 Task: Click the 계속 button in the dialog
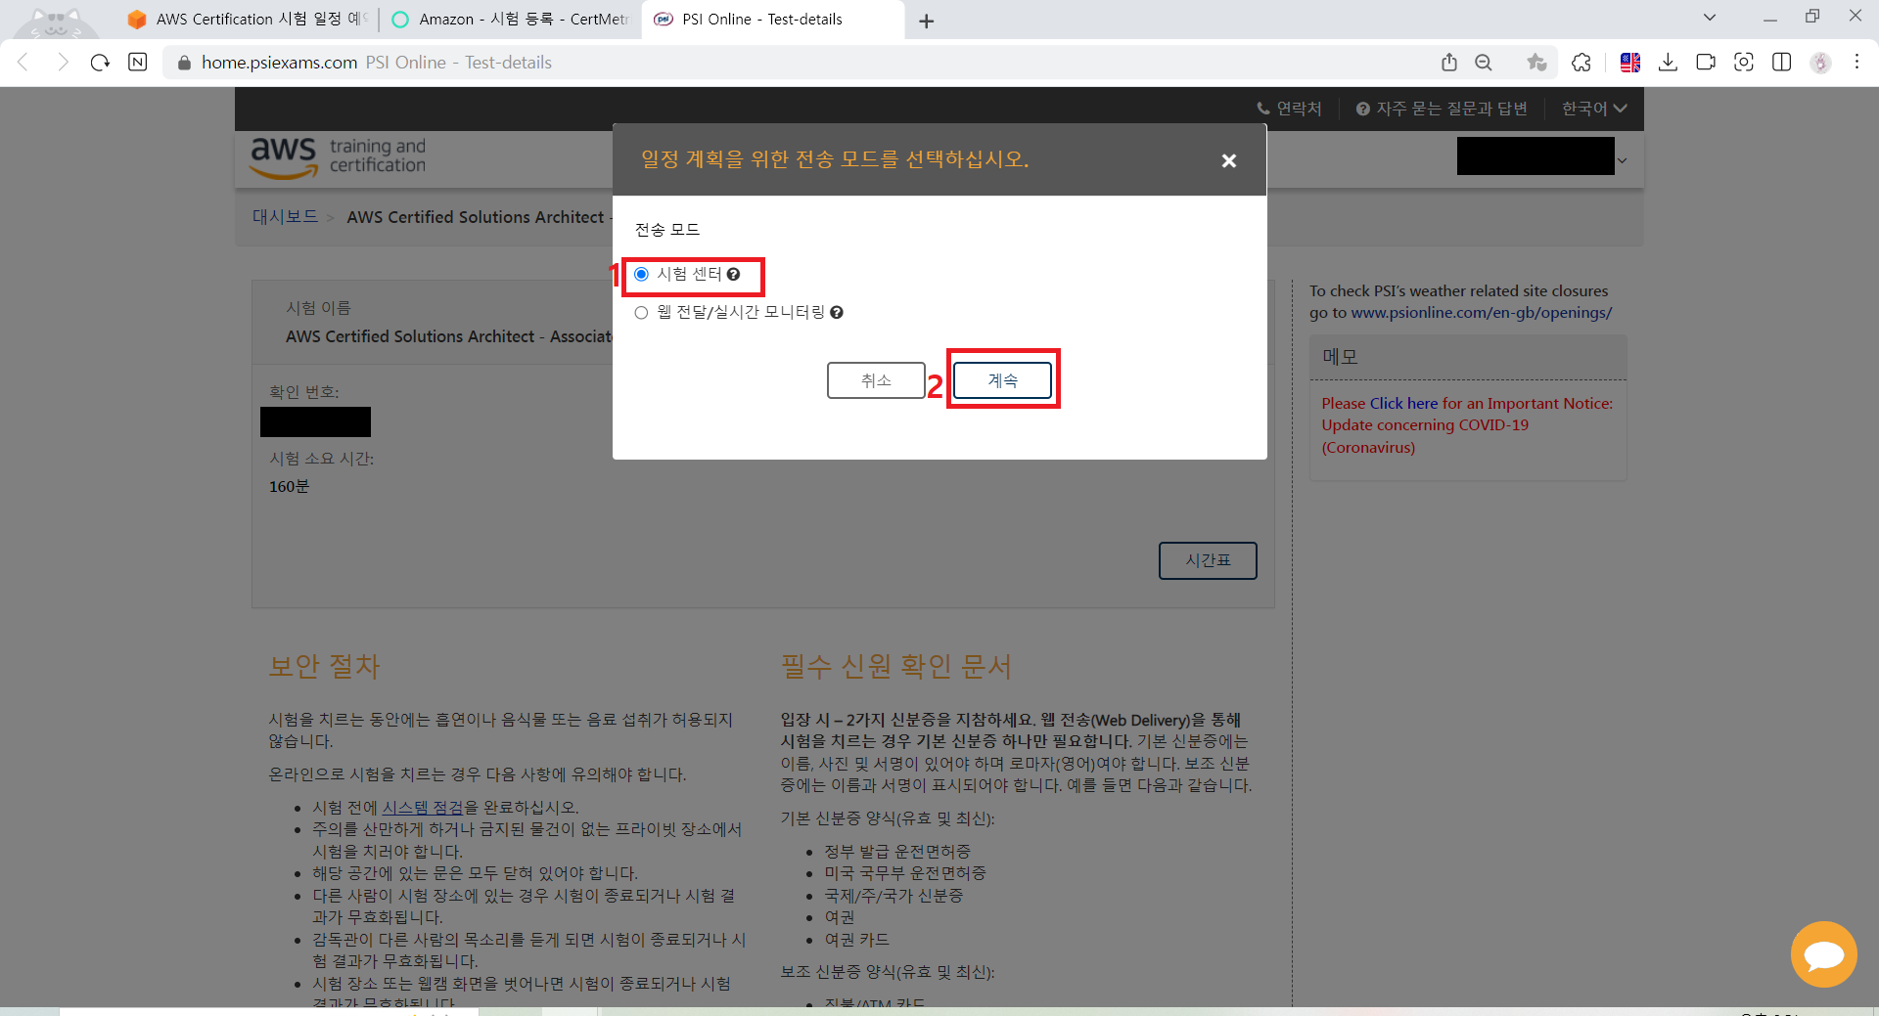(x=1002, y=380)
